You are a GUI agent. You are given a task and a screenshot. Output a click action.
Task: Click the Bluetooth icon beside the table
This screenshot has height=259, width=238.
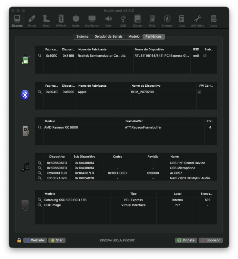tap(25, 95)
